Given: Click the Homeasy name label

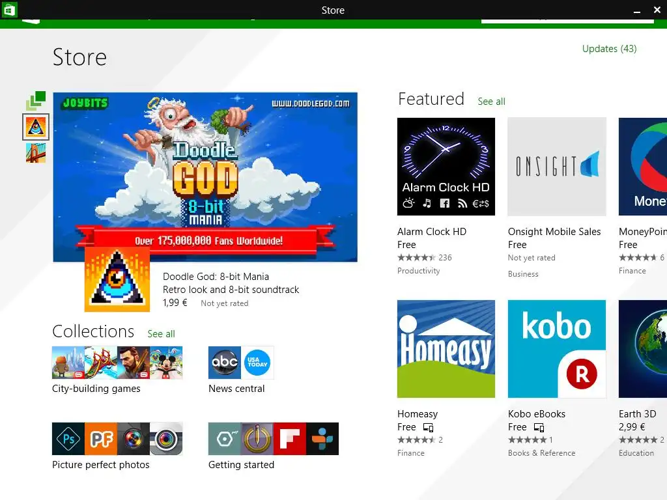Looking at the screenshot, I should (x=418, y=414).
